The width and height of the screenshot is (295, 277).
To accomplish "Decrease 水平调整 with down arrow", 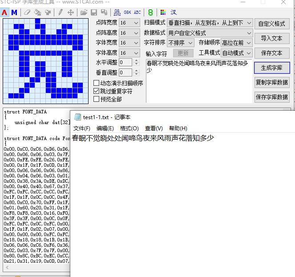I will click(x=137, y=64).
